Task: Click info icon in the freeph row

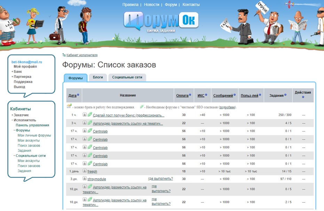Action: point(85,171)
